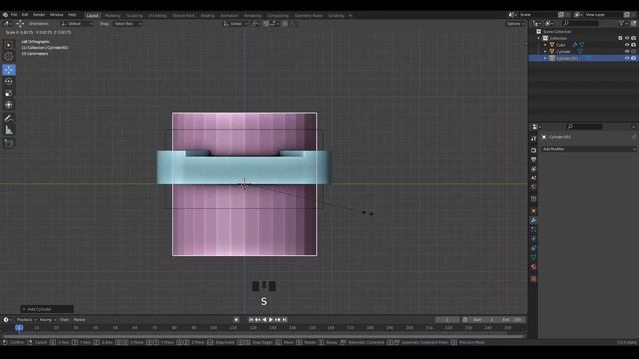The height and width of the screenshot is (359, 639).
Task: Play the animation in reverse
Action: click(264, 320)
